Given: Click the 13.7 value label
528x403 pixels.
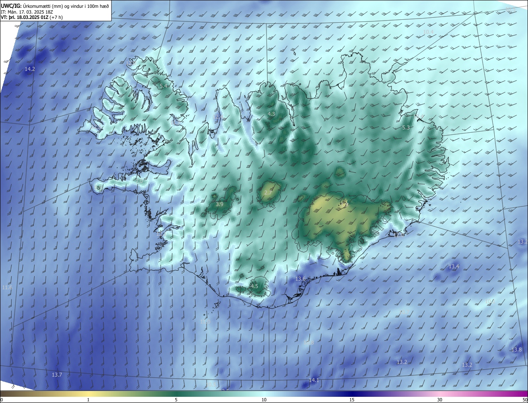Looking at the screenshot, I should tap(57, 375).
